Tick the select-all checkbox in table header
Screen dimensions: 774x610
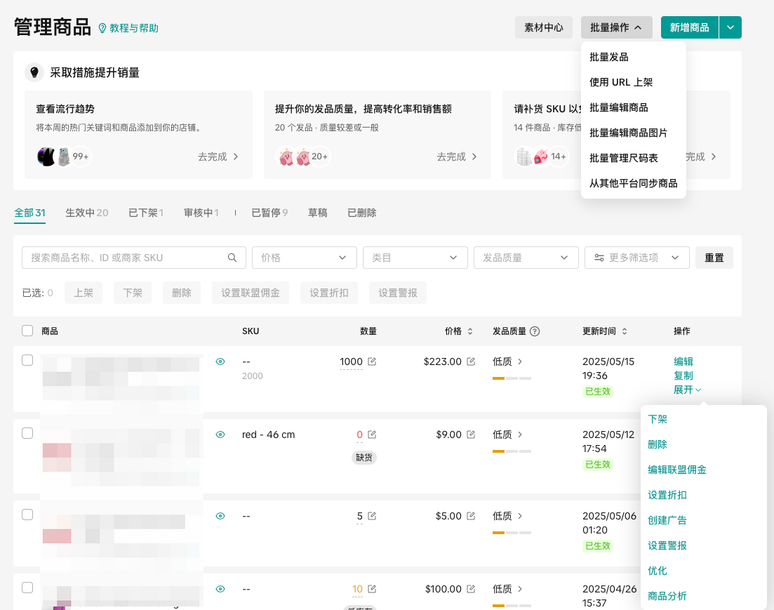tap(27, 331)
